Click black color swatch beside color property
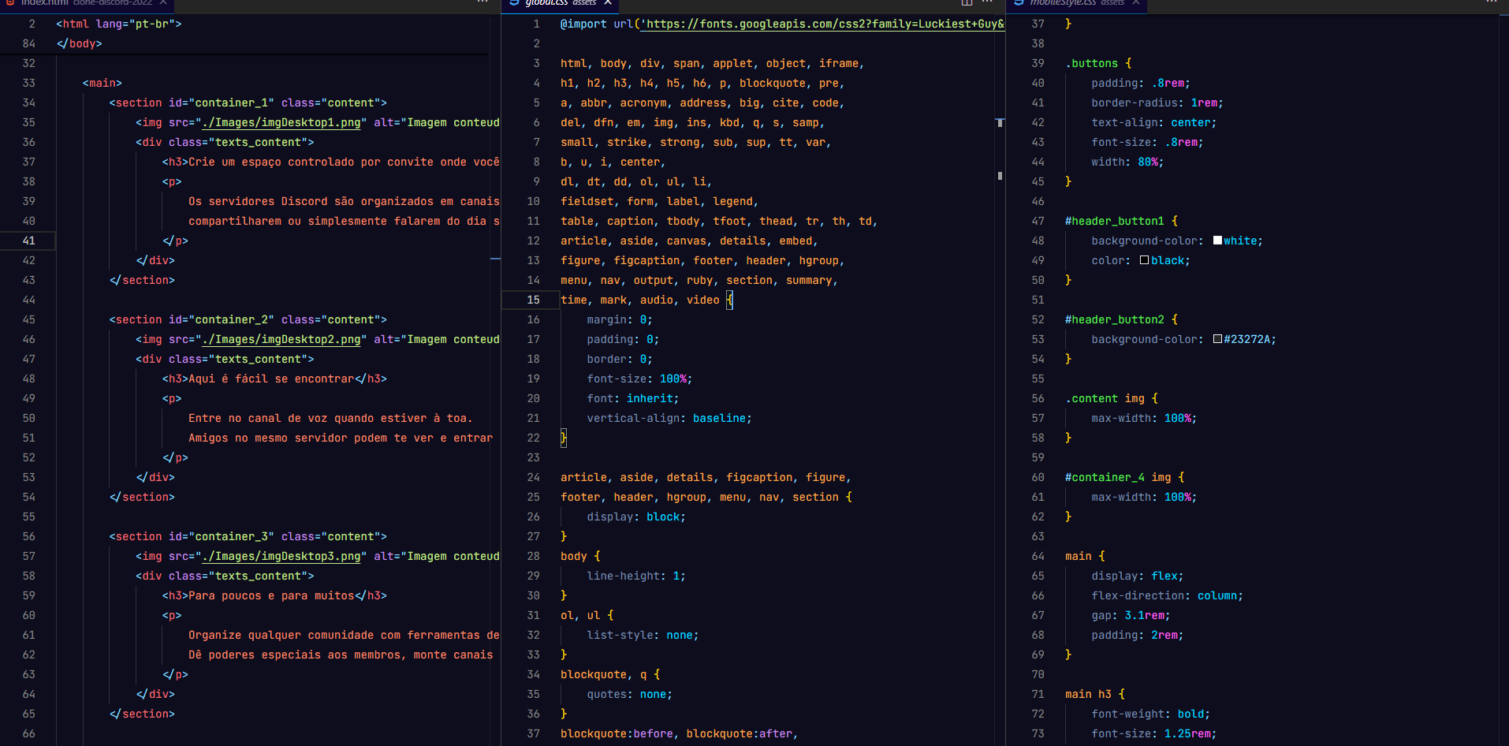Screen dimensions: 1509x746 (x=1144, y=260)
